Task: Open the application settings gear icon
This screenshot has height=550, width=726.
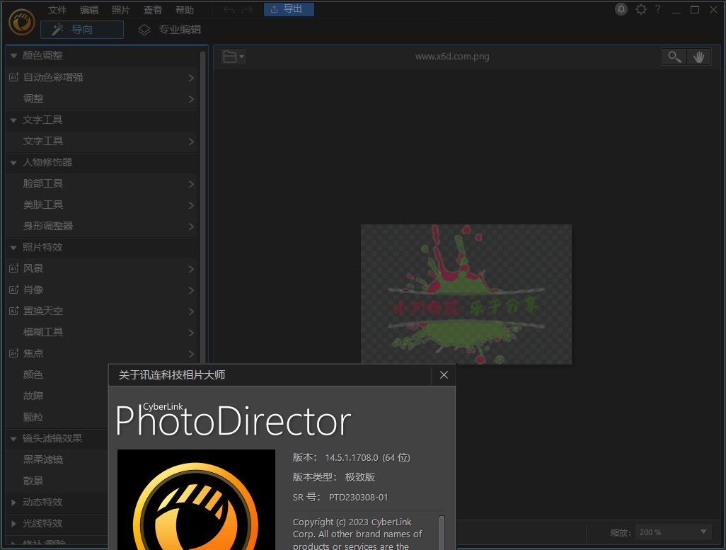Action: click(x=640, y=9)
